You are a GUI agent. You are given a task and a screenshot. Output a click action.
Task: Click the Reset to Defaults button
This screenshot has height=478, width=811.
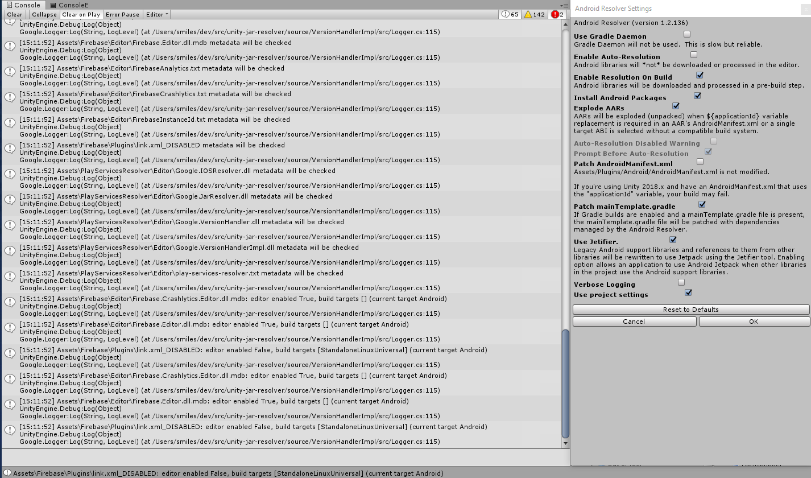click(x=690, y=309)
